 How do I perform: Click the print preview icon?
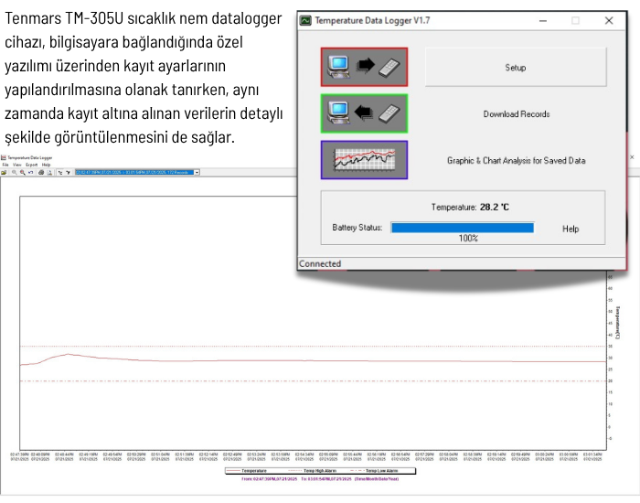(51, 172)
